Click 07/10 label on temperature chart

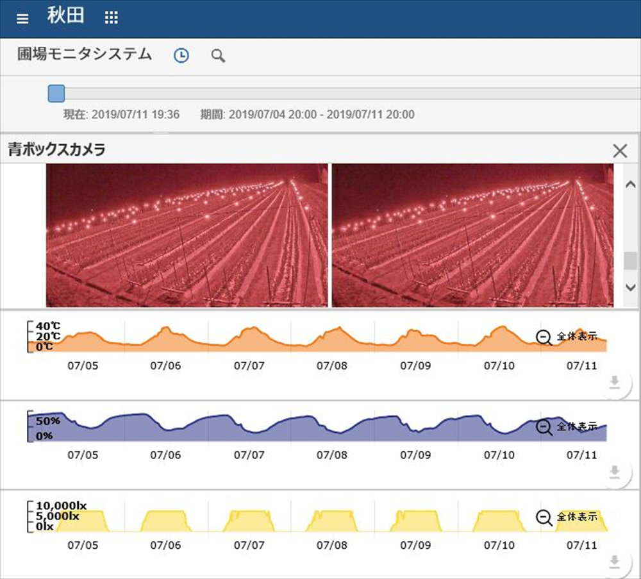coord(499,365)
